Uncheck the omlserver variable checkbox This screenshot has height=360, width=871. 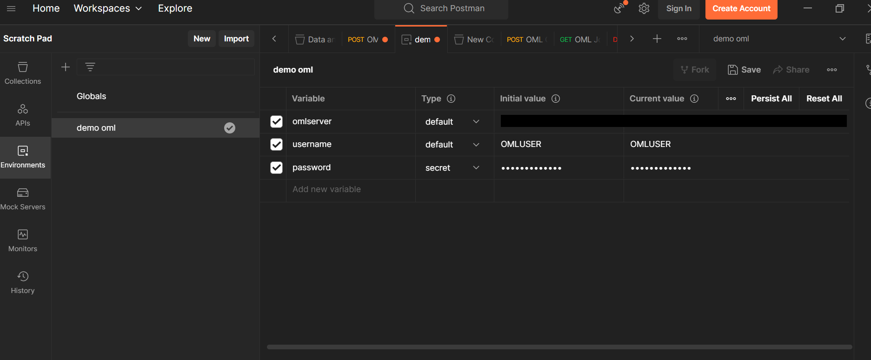[276, 121]
